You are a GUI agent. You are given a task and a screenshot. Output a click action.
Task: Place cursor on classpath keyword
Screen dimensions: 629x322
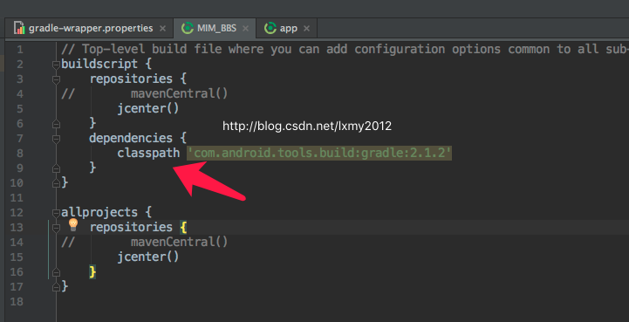point(148,154)
